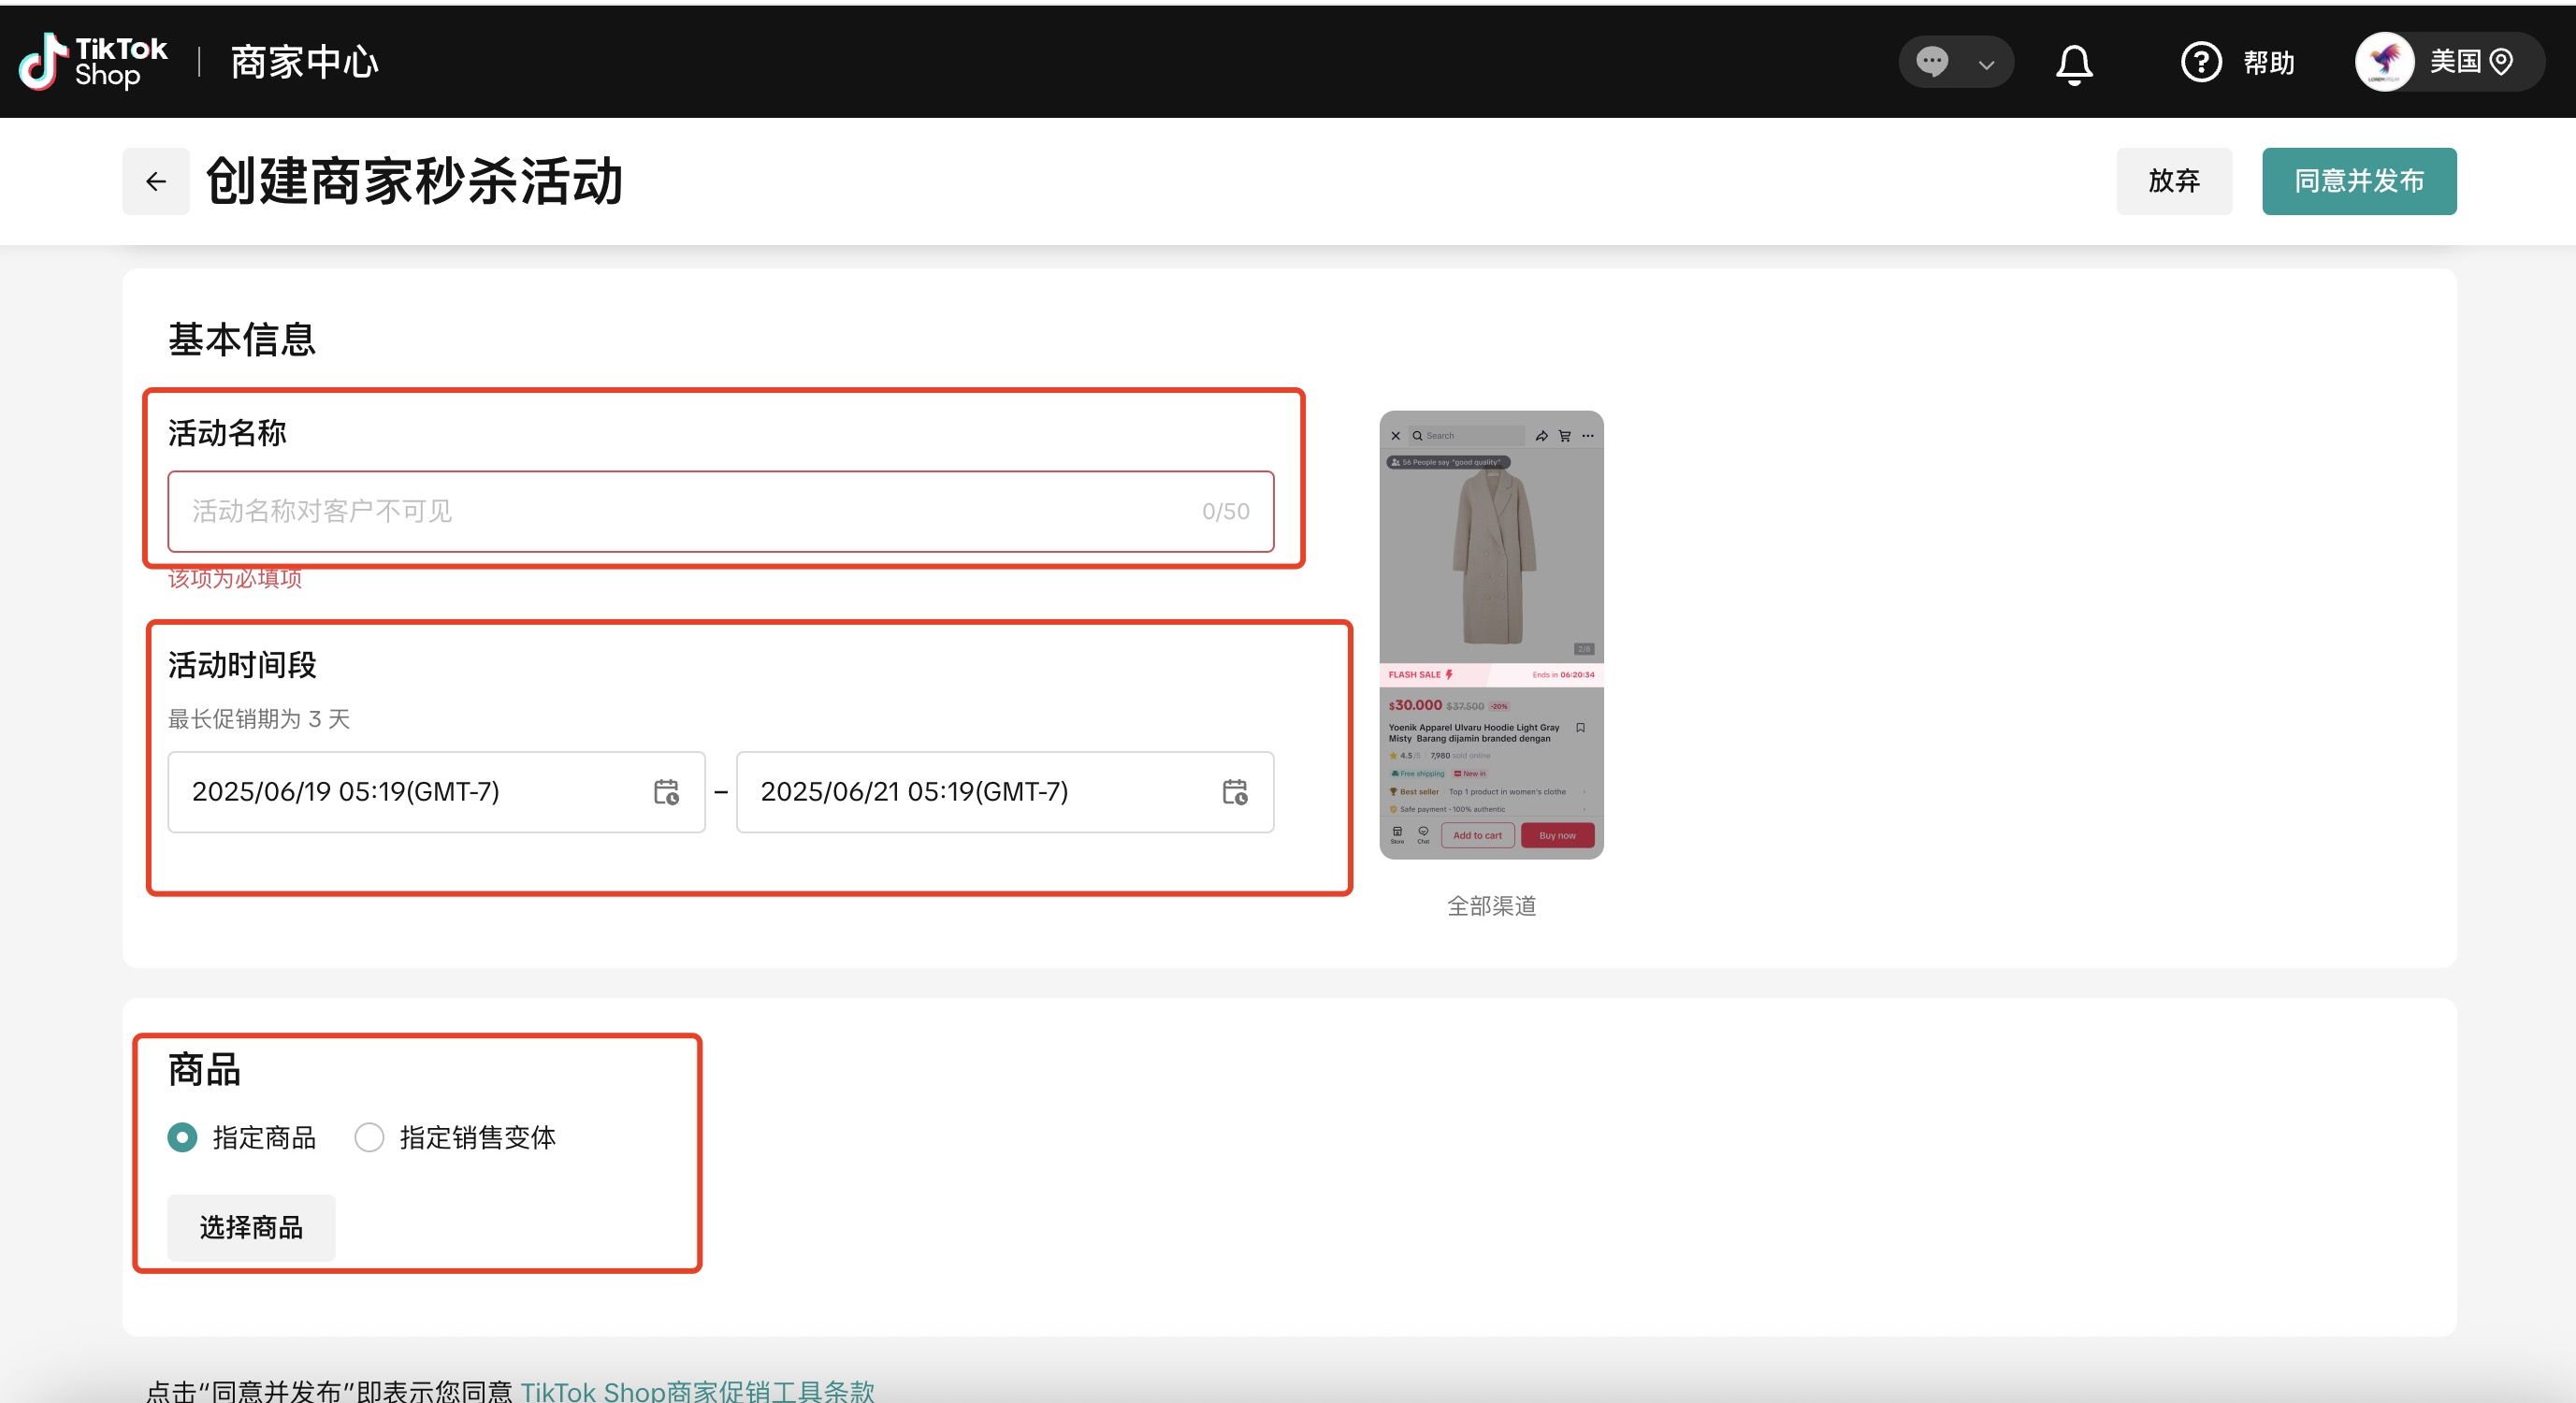Click the TikTok Shop logo
The width and height of the screenshot is (2576, 1403).
coord(94,62)
